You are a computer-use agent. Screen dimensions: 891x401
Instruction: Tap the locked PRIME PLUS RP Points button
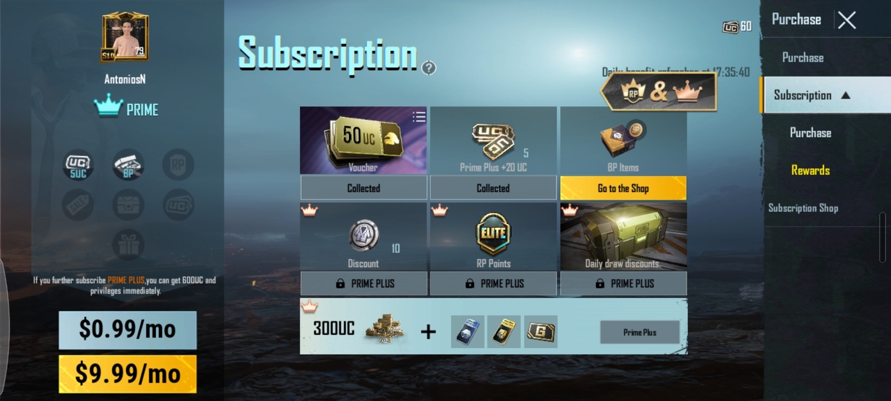point(493,283)
